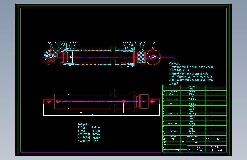Click the '比例' label in title block

point(189,147)
